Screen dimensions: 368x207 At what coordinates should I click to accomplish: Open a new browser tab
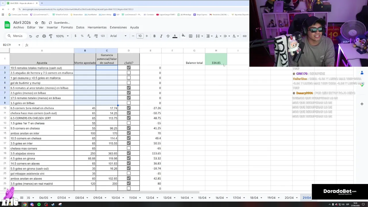pos(42,3)
